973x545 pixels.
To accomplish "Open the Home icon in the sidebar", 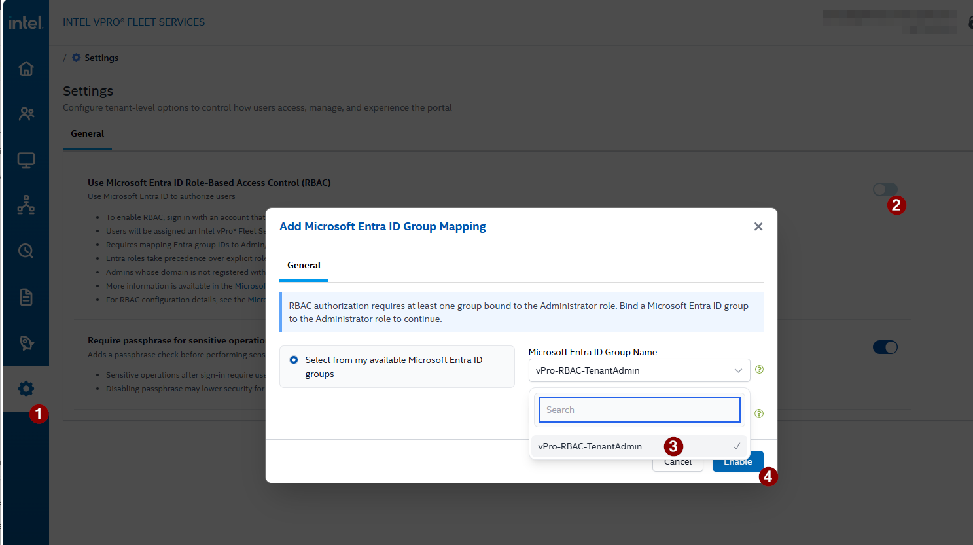I will pyautogui.click(x=26, y=68).
